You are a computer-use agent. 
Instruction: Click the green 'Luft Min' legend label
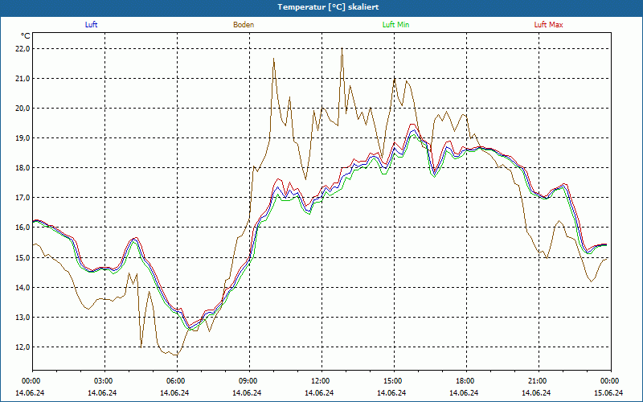[395, 25]
